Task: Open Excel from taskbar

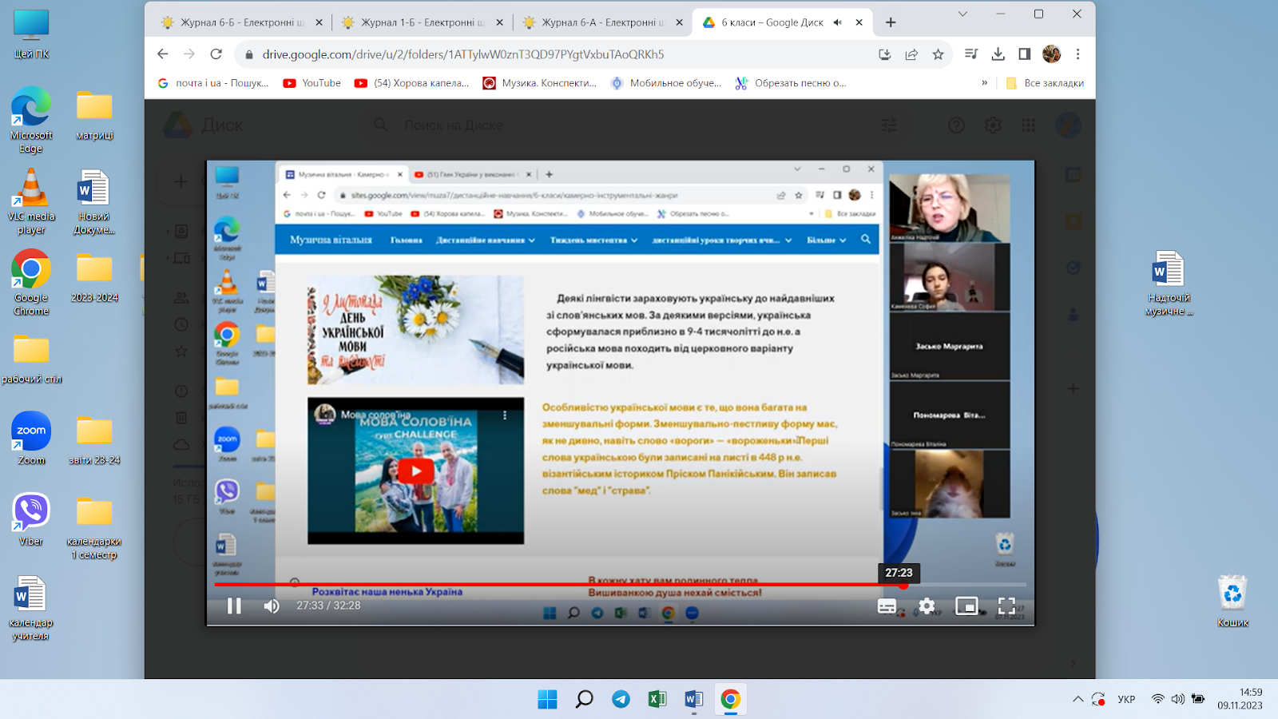Action: 657,699
